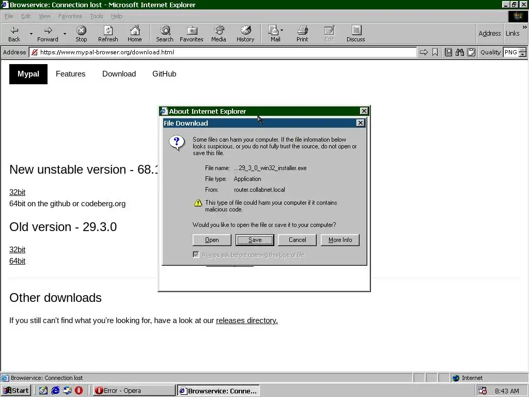This screenshot has height=397, width=529.
Task: Click the Browservice taskbar button
Action: (219, 391)
